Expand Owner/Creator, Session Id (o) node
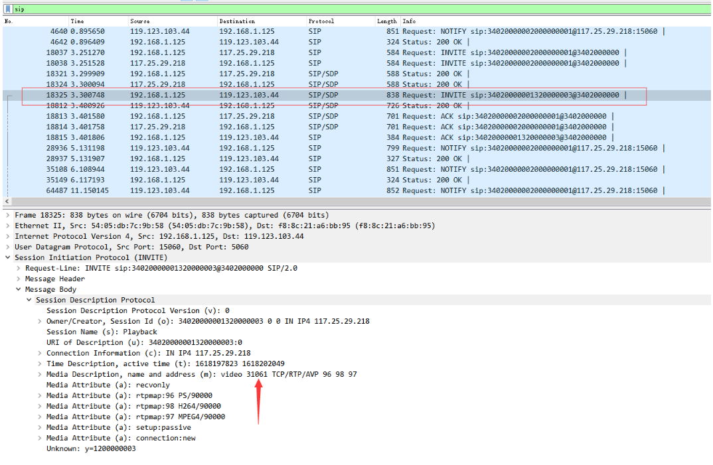Viewport: 713px width, 465px height. pyautogui.click(x=40, y=321)
